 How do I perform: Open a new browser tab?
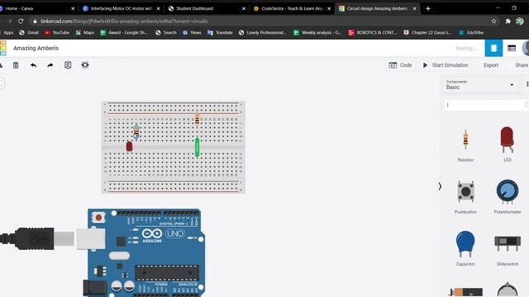[428, 8]
